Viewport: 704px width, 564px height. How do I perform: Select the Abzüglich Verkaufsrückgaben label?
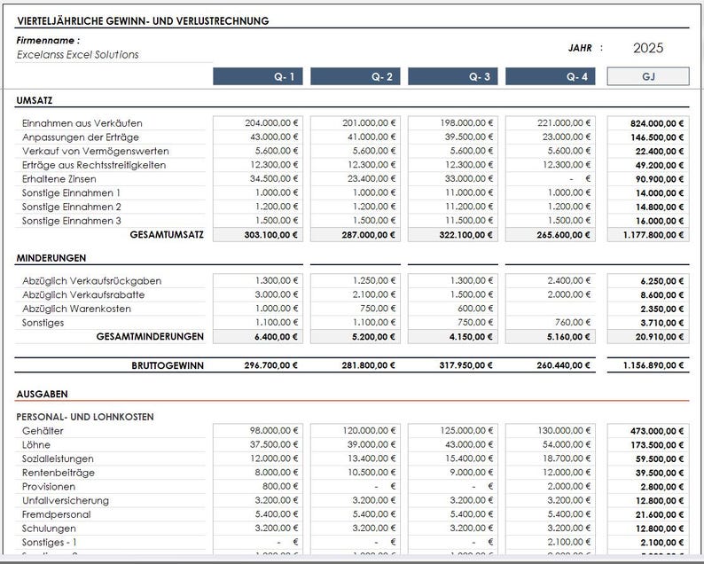pyautogui.click(x=91, y=281)
